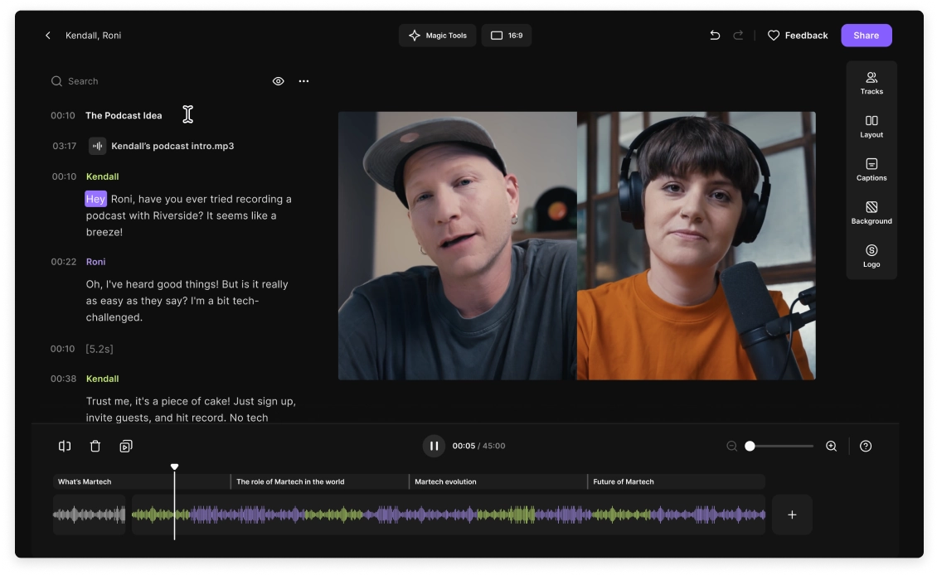This screenshot has width=937, height=575.
Task: Open the Logo panel
Action: point(871,258)
